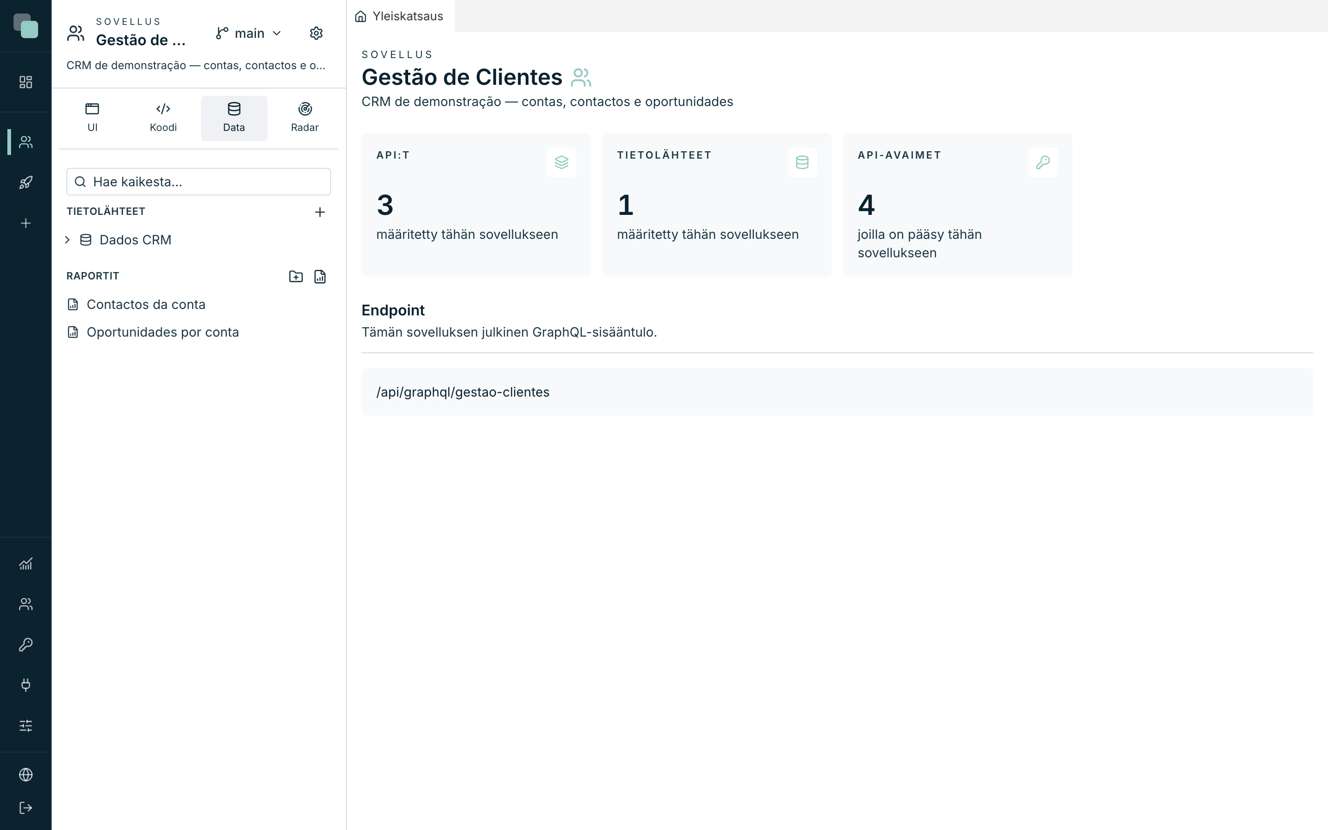Create a new report folder
Image resolution: width=1328 pixels, height=830 pixels.
[296, 277]
